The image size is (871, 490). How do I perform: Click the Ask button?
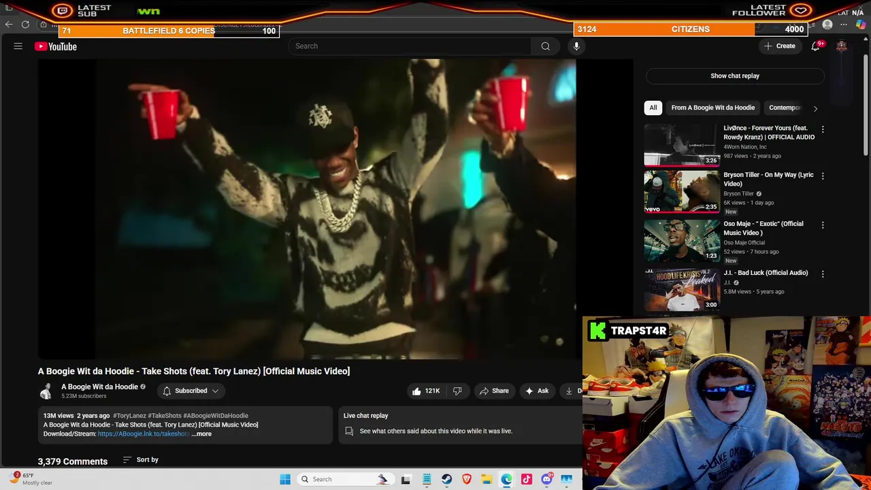coord(536,391)
